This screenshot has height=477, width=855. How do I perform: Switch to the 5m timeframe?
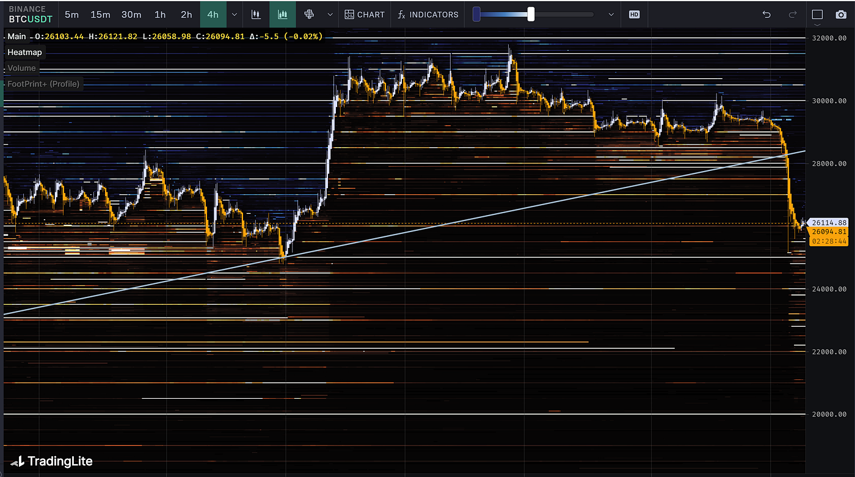[x=71, y=14]
